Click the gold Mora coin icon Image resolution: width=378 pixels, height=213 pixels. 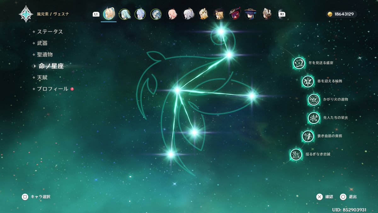point(330,14)
